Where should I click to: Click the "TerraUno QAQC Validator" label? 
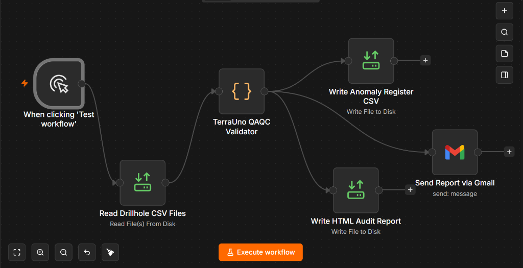[242, 127]
